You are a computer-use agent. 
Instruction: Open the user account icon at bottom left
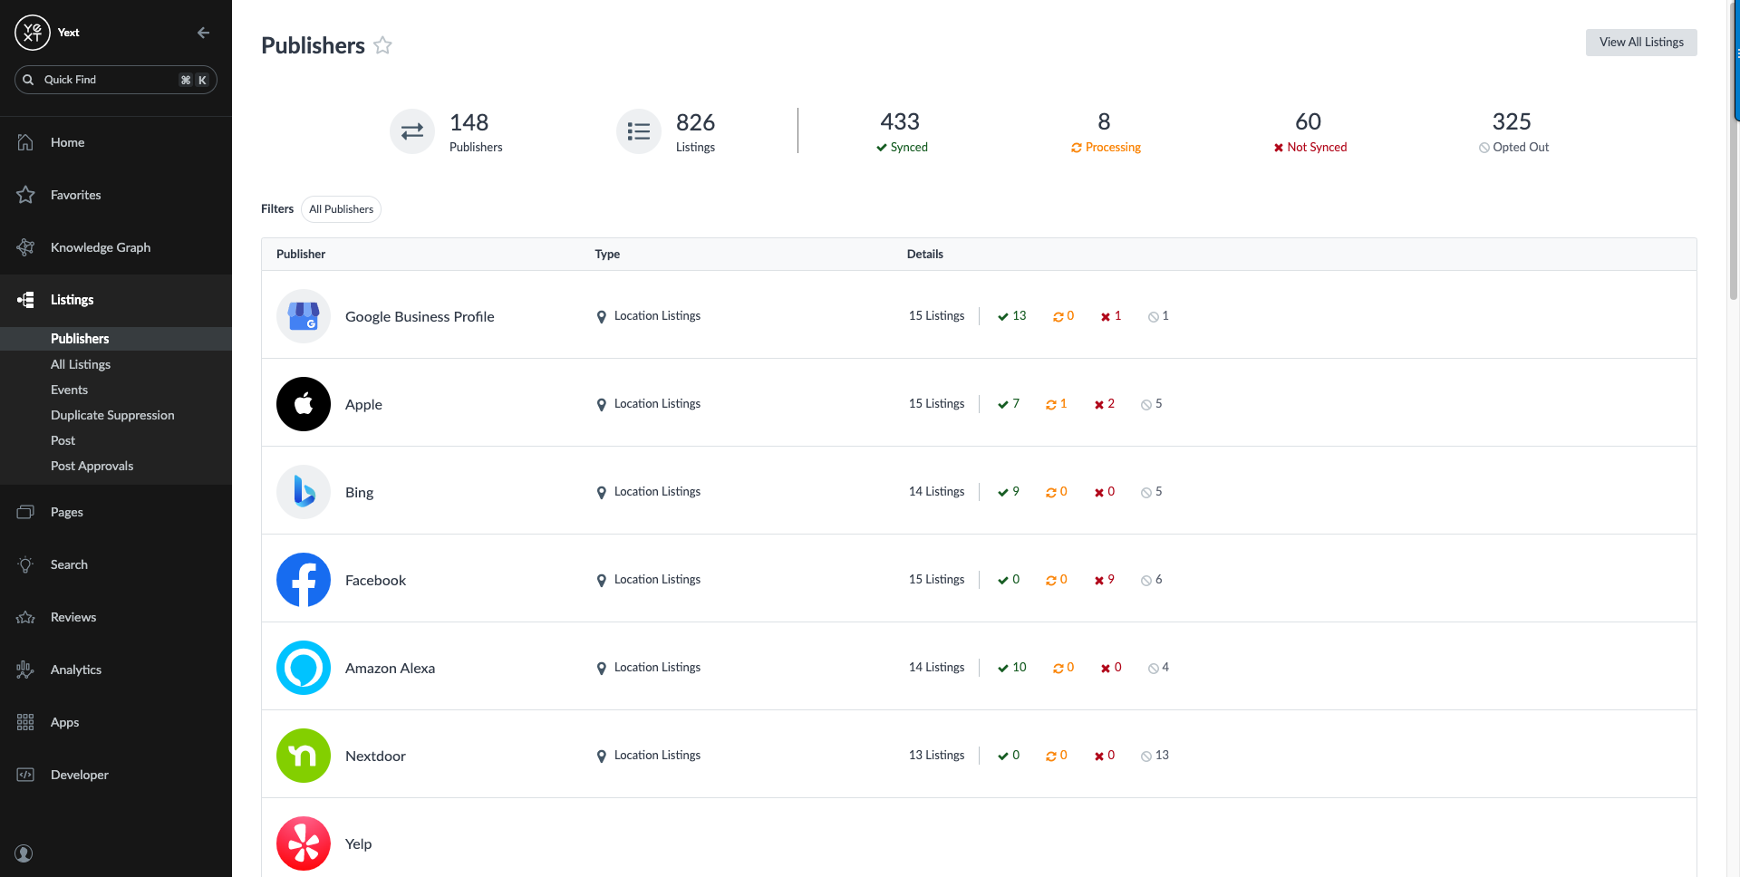[24, 853]
